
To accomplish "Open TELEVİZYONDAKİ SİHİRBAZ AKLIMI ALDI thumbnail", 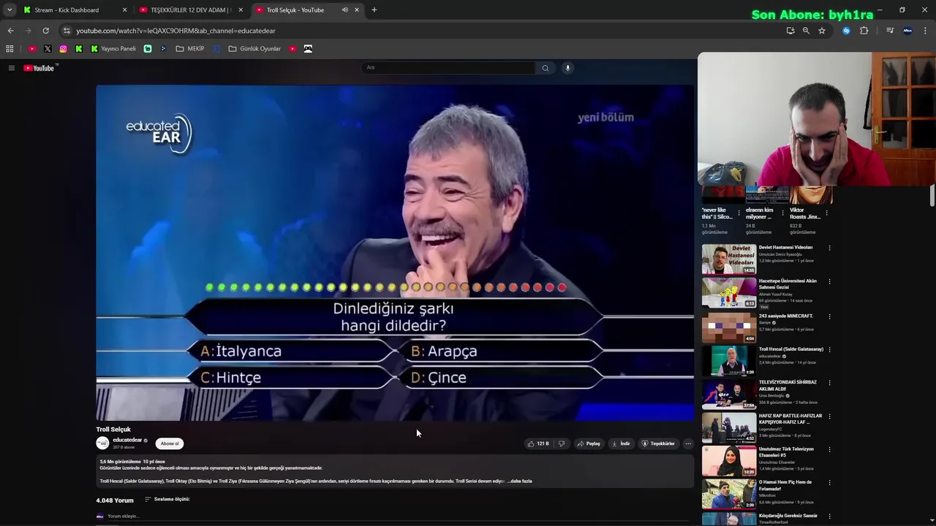I will [729, 394].
